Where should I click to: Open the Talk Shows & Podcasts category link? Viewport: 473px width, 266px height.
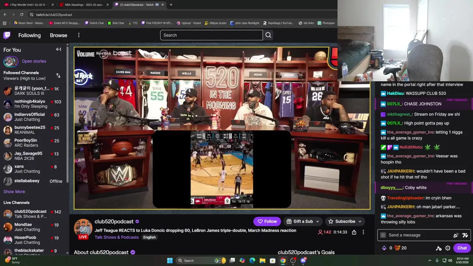pyautogui.click(x=117, y=237)
